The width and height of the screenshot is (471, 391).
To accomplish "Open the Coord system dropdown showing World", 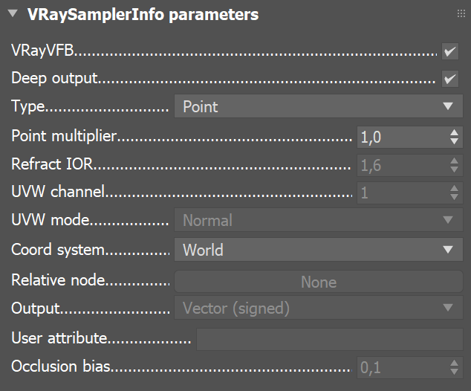I will coord(319,250).
